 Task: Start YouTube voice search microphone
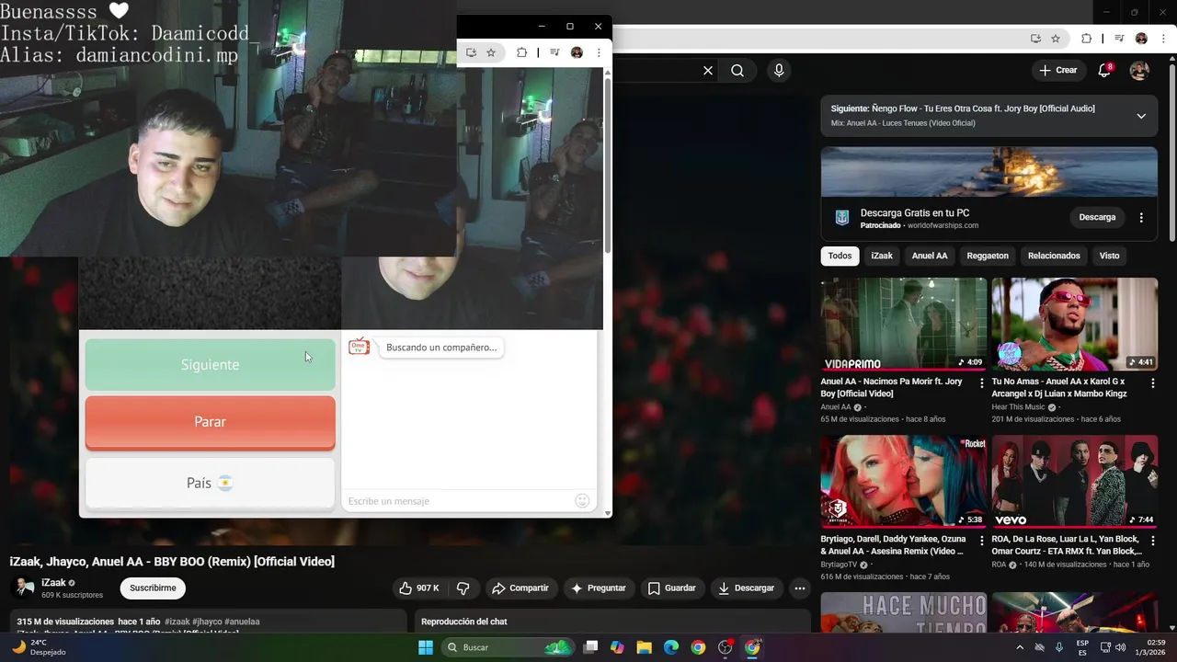point(779,71)
